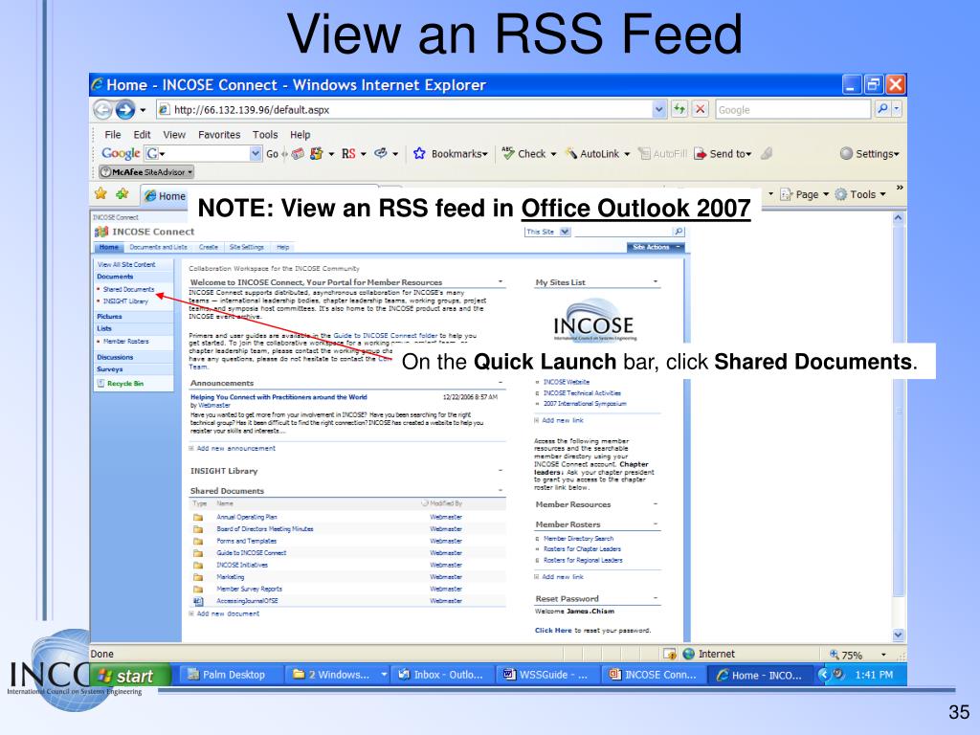Click the AutoLink toolbar icon
Screen dimensions: 980x735
point(571,154)
